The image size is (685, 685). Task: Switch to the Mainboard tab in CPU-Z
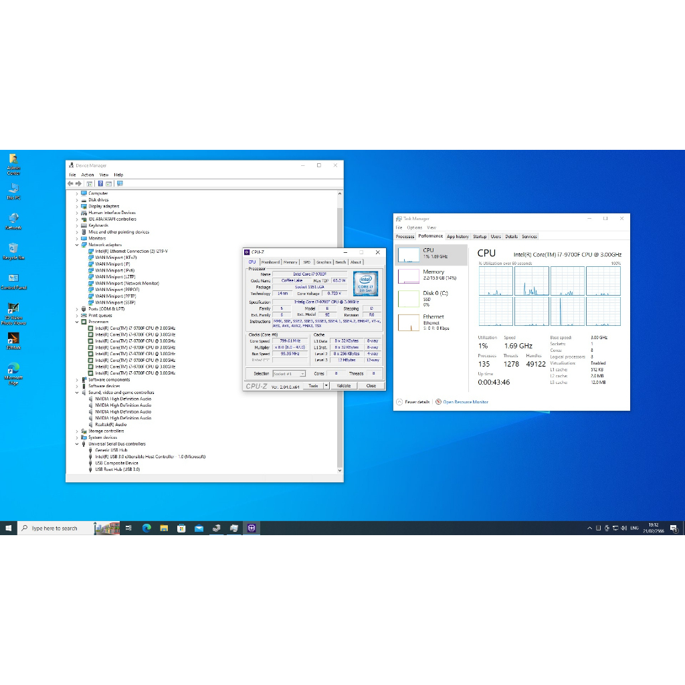click(270, 262)
